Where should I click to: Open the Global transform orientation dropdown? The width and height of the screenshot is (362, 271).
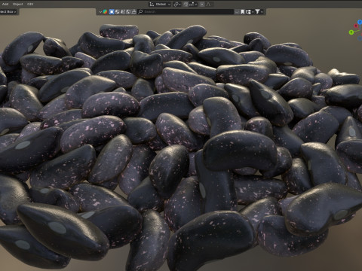click(x=160, y=5)
